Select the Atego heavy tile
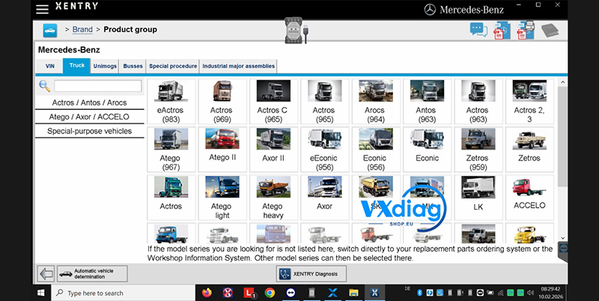Viewport: 599px width, 301px height. (x=273, y=197)
